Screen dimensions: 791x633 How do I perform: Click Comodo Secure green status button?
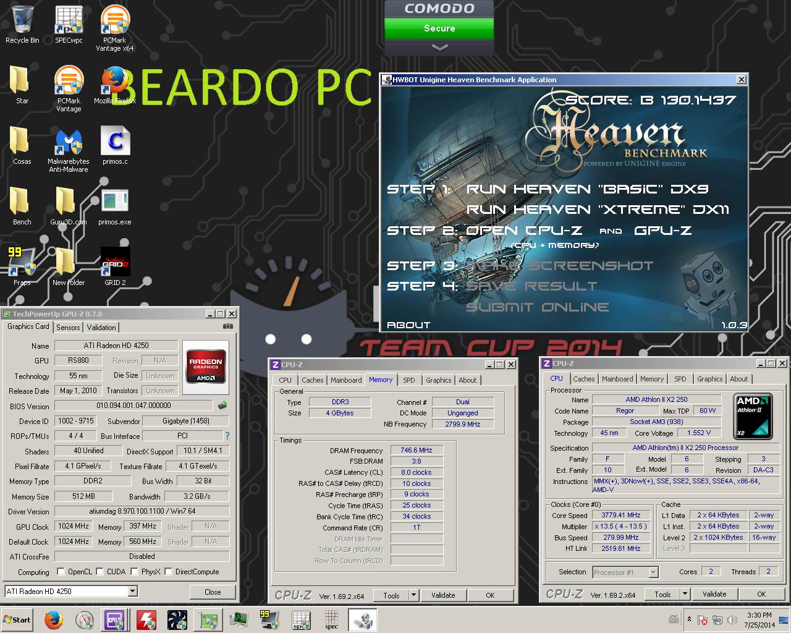point(439,28)
